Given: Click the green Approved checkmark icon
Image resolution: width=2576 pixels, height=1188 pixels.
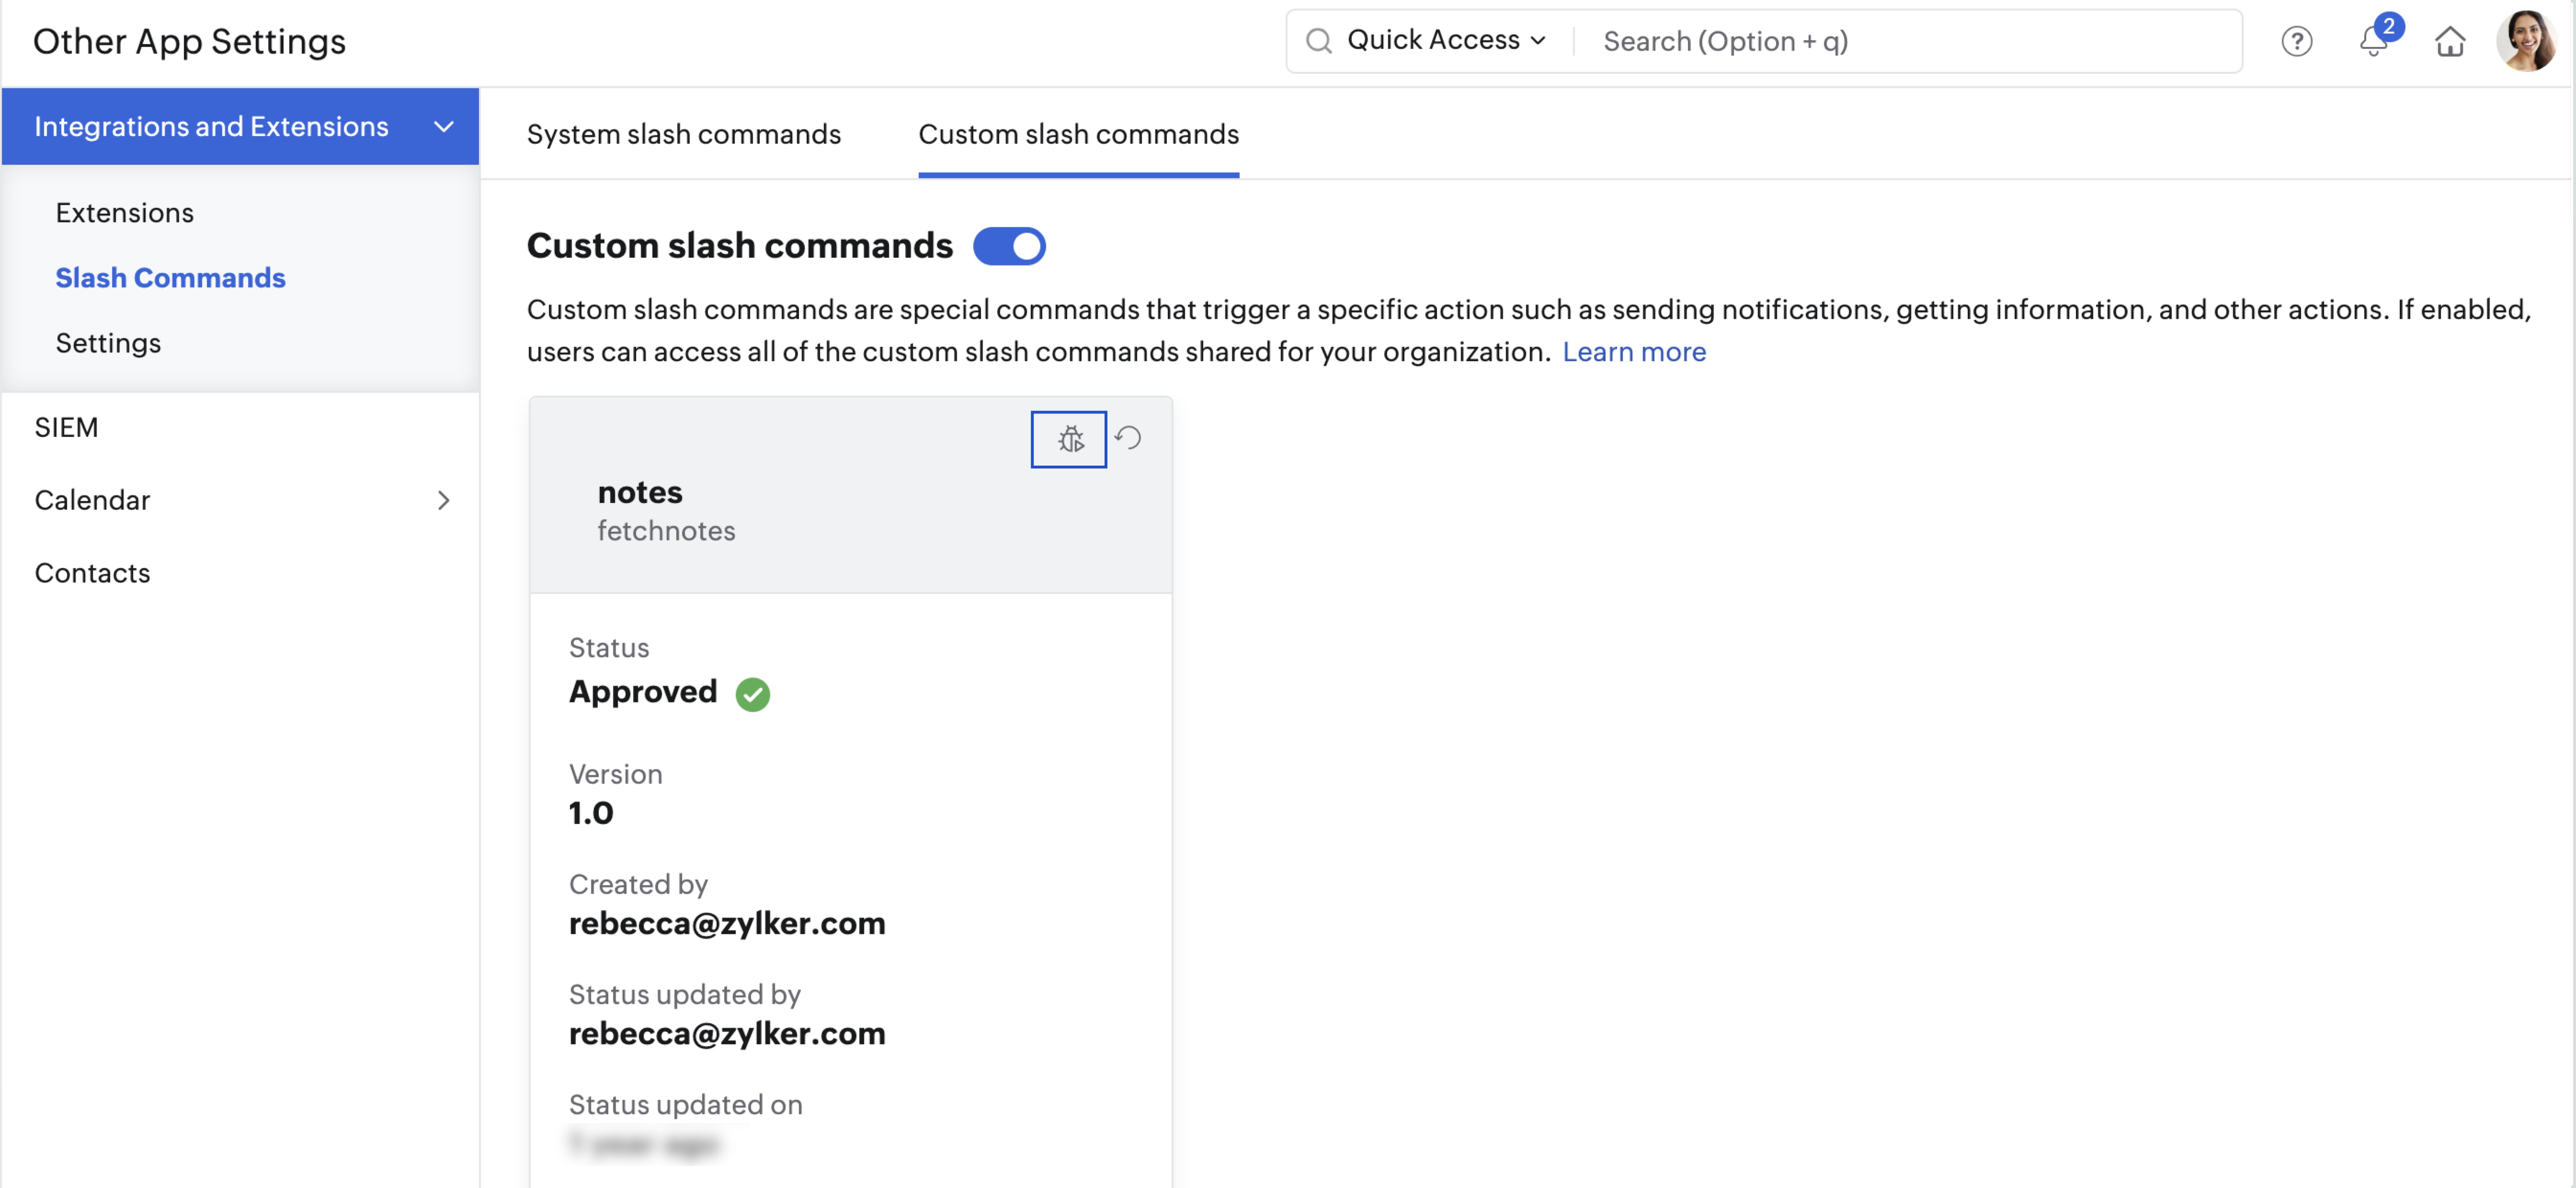Looking at the screenshot, I should coord(752,693).
